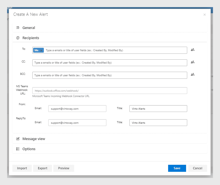Click the Recipients at-sign icon
220x185 pixels.
tap(18, 38)
